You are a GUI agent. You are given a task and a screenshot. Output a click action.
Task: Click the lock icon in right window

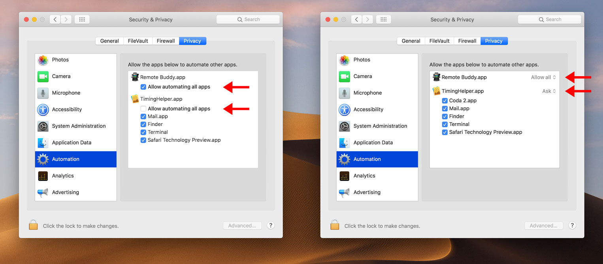click(335, 225)
